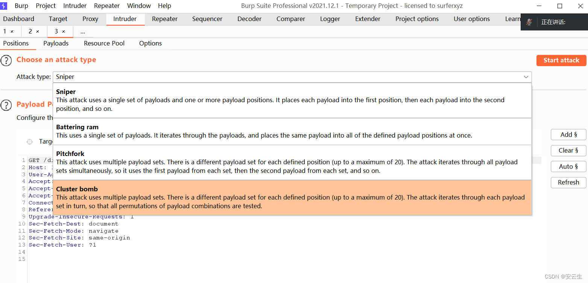Open the Resource Pool sub-tab
The height and width of the screenshot is (283, 588).
coord(104,43)
